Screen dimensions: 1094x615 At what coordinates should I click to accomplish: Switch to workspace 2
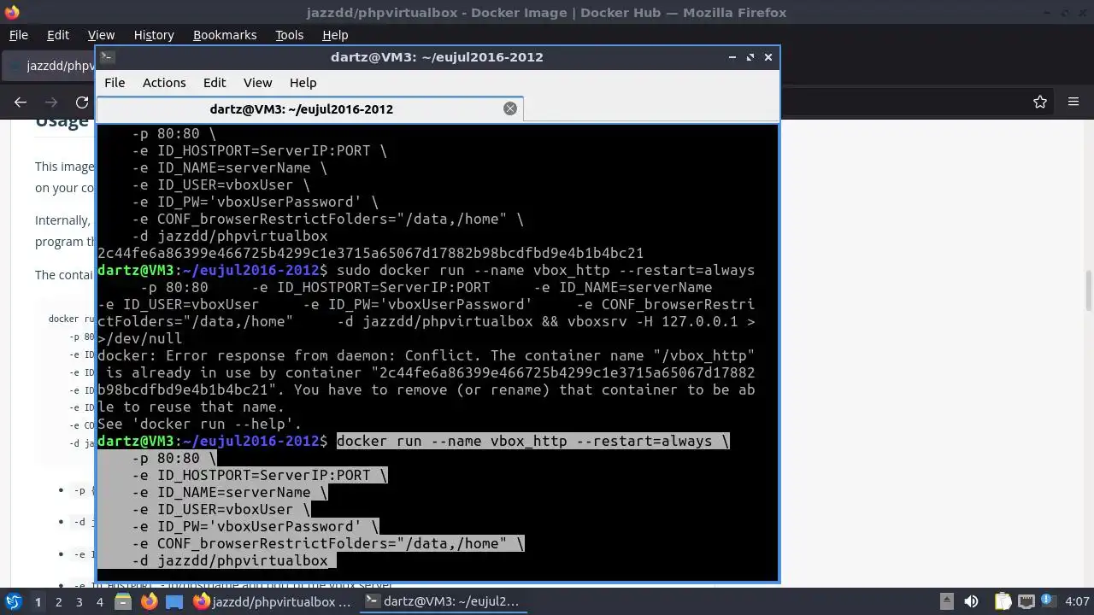pos(58,601)
